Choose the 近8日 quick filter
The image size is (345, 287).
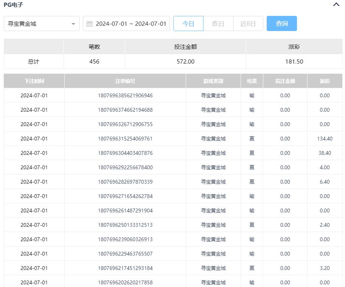[x=248, y=23]
